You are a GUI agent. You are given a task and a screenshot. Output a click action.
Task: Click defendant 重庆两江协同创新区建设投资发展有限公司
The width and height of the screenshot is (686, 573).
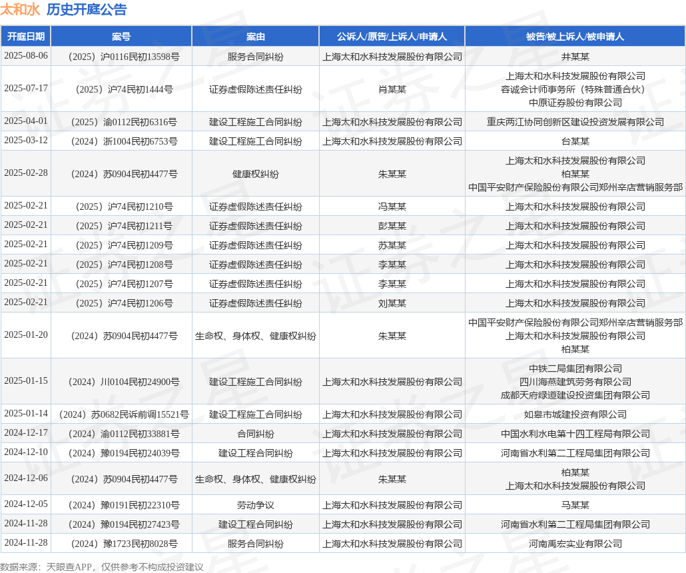click(x=575, y=122)
